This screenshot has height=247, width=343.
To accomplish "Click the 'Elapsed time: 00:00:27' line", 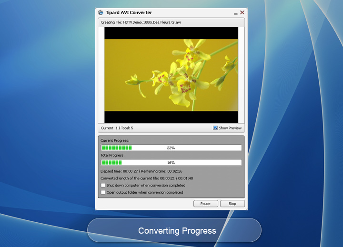I will tap(141, 171).
